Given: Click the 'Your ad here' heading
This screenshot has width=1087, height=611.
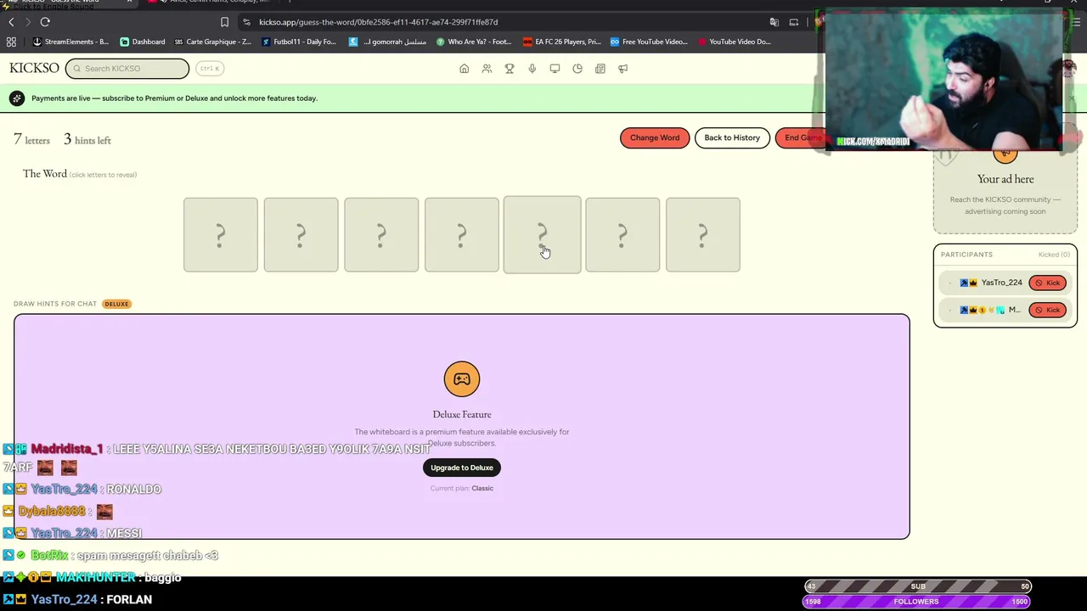Looking at the screenshot, I should pos(1005,179).
